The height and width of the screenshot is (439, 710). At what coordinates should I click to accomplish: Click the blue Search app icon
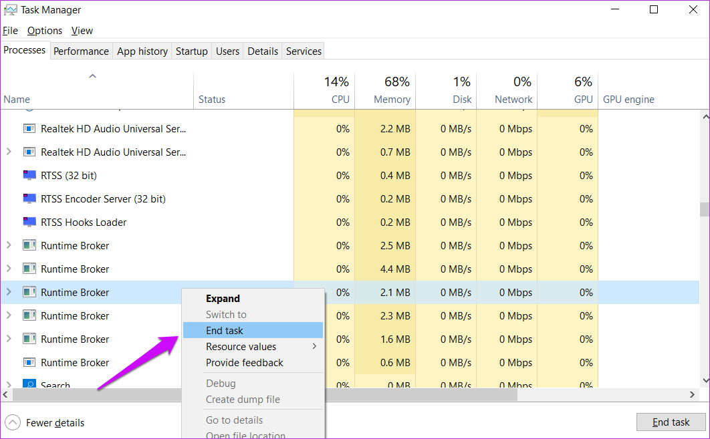tap(29, 385)
